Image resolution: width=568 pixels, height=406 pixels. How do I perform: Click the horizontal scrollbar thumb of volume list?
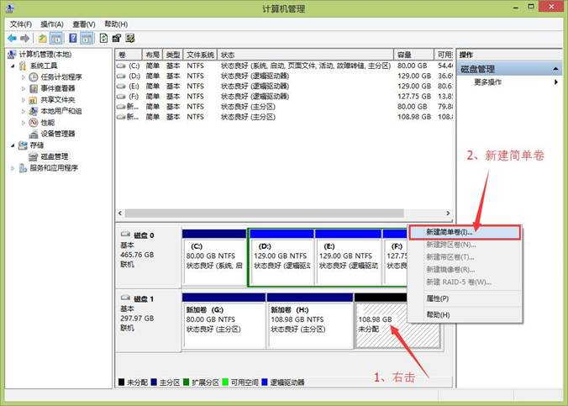point(265,214)
